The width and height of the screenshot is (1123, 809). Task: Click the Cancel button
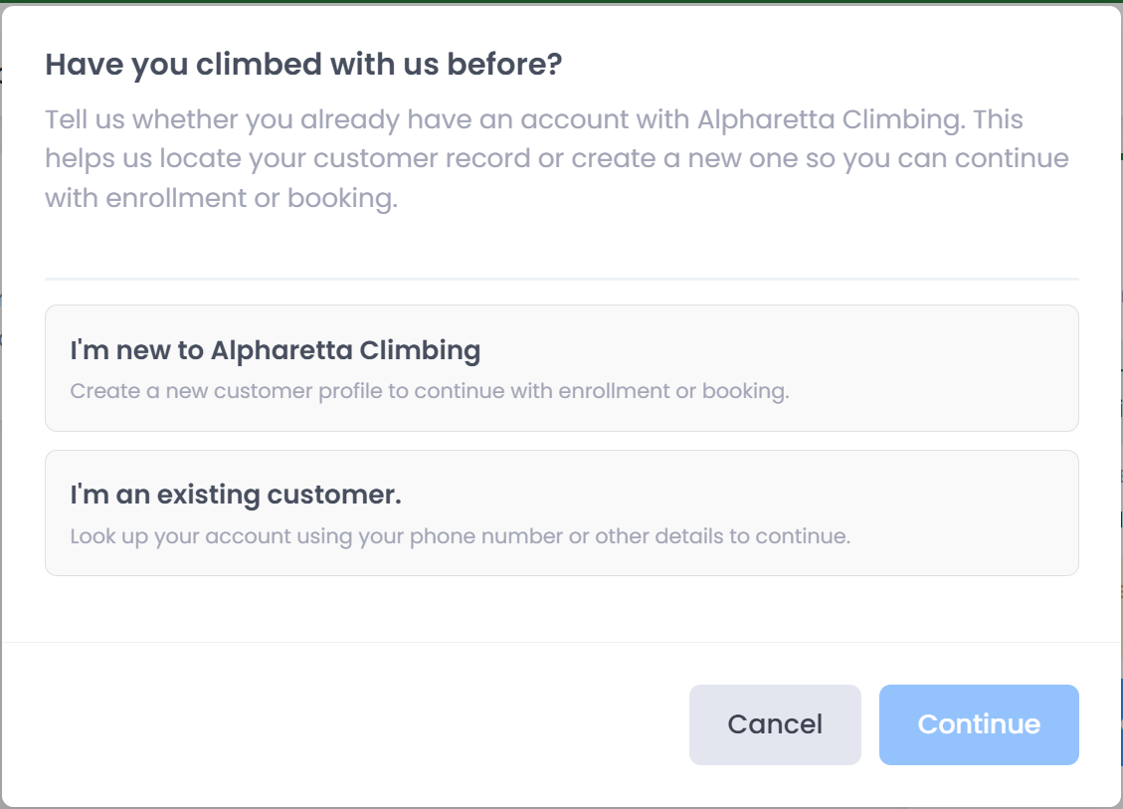pyautogui.click(x=775, y=724)
